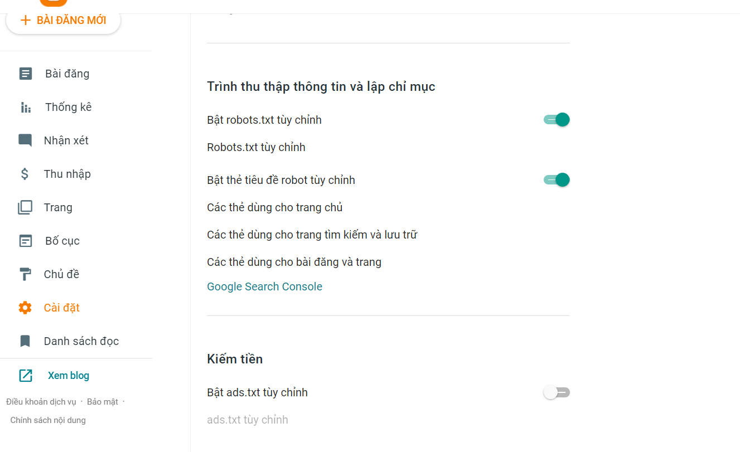Image resolution: width=740 pixels, height=452 pixels.
Task: View the Chính sách nội dung page
Action: [x=48, y=420]
